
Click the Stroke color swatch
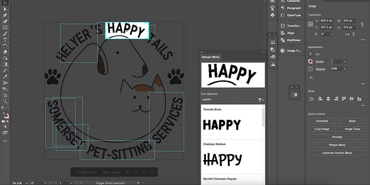click(311, 61)
